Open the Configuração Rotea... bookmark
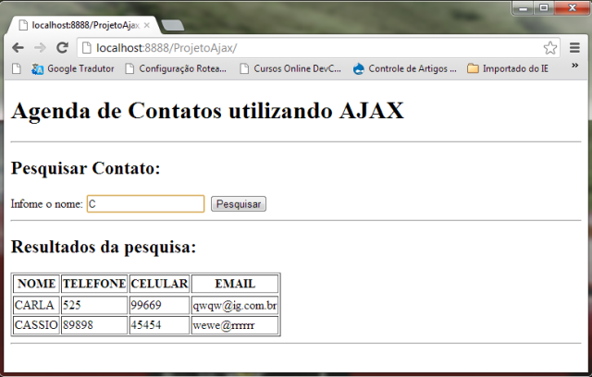 (176, 68)
